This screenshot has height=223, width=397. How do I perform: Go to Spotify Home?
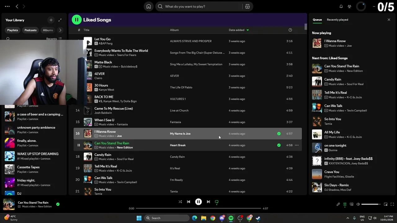[x=149, y=7]
